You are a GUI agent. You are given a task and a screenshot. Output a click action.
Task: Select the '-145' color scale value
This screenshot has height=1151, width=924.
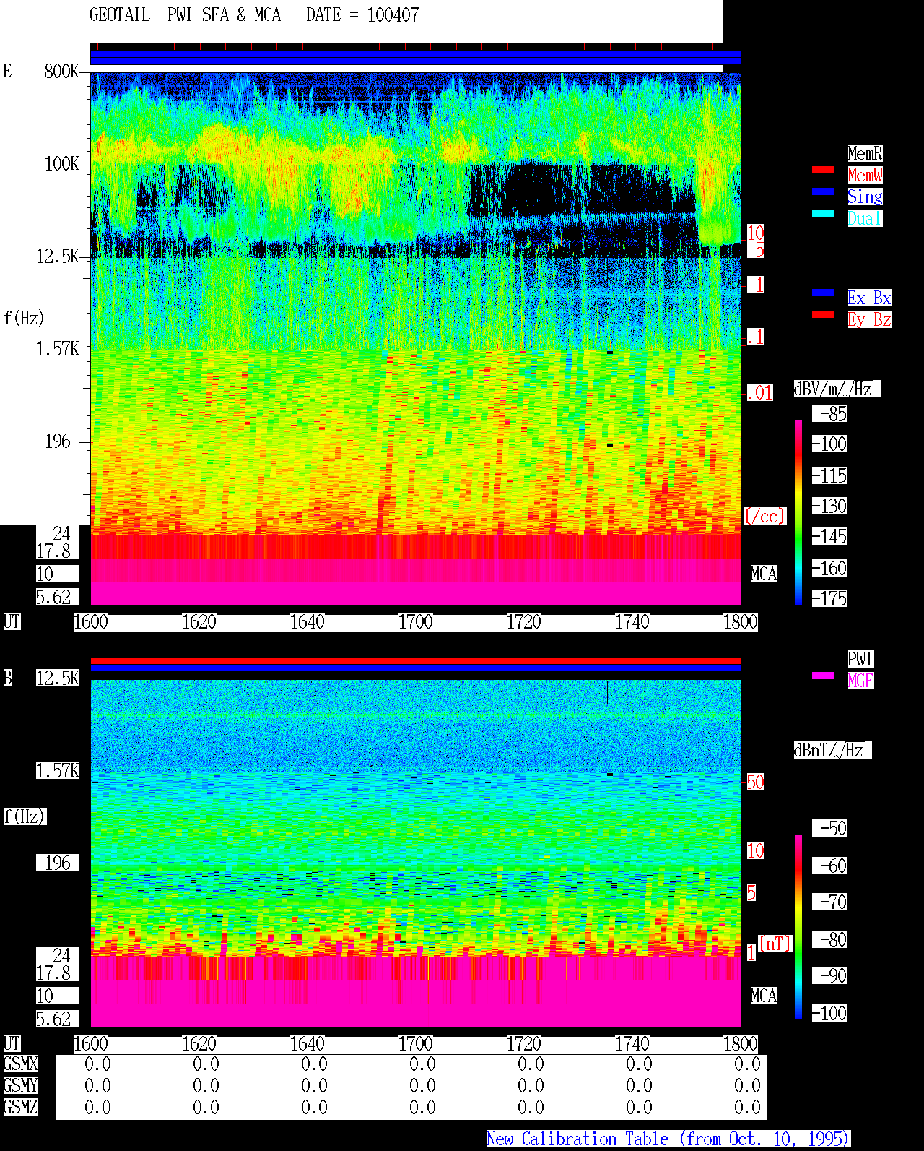point(829,537)
